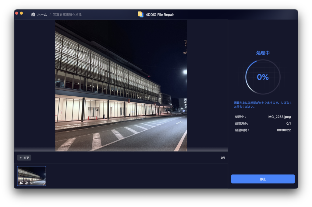Click the red close window button
312x207 pixels.
[17, 13]
